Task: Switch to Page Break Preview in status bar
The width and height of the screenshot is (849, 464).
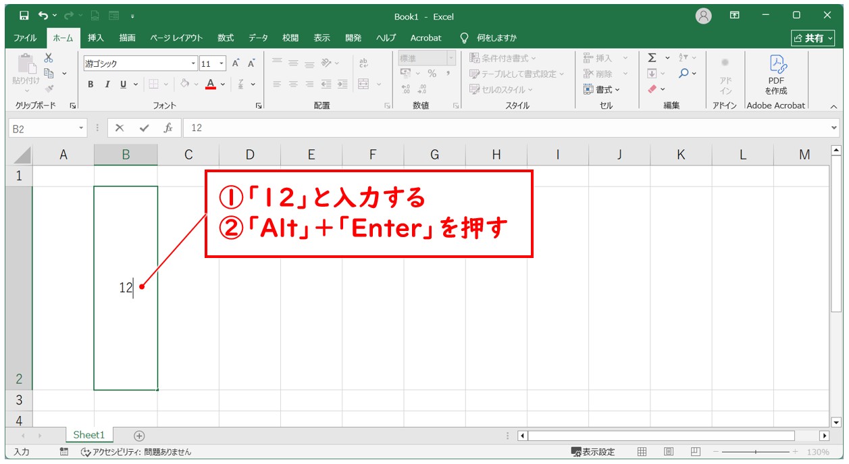Action: [x=695, y=452]
